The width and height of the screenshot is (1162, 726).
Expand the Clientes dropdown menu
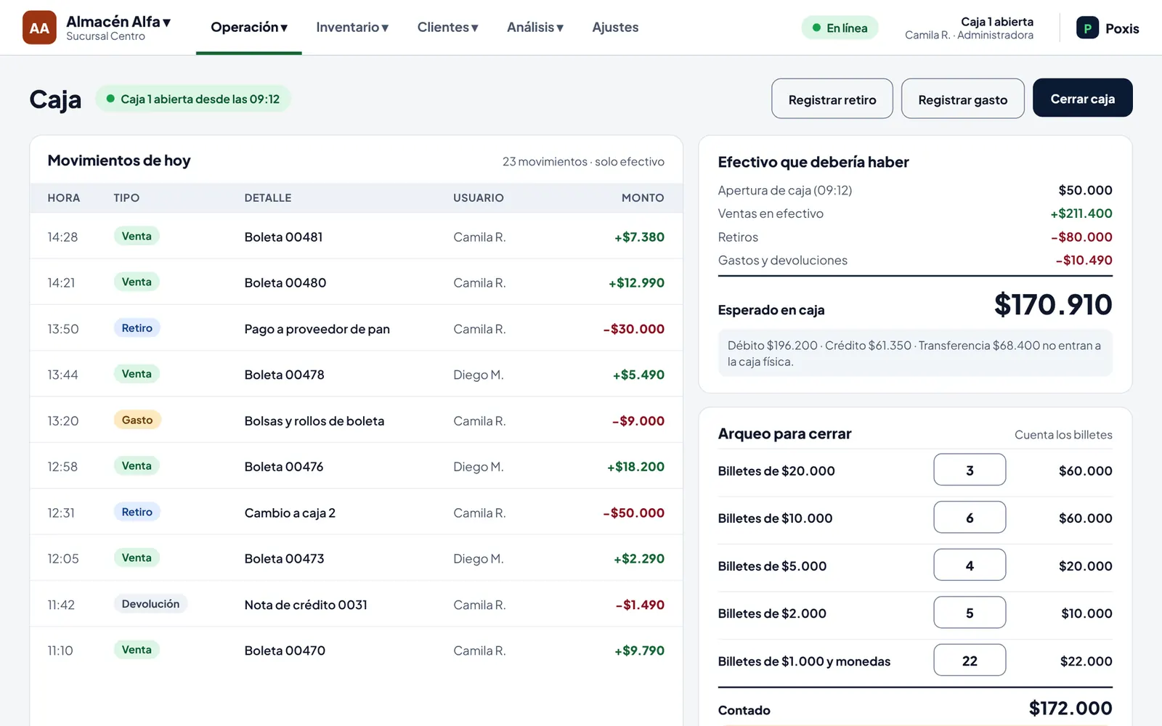(x=447, y=28)
